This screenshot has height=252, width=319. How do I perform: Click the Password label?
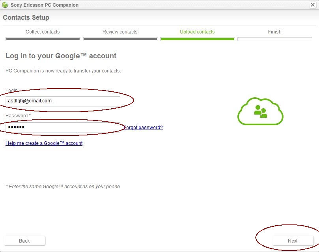pyautogui.click(x=18, y=116)
